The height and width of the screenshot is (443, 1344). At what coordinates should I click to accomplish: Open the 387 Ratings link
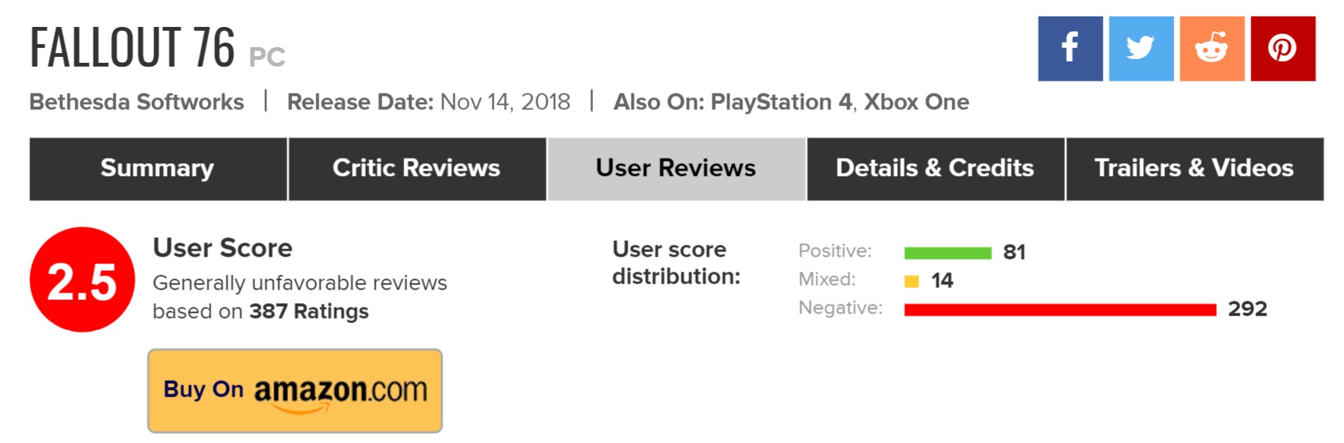coord(308,311)
